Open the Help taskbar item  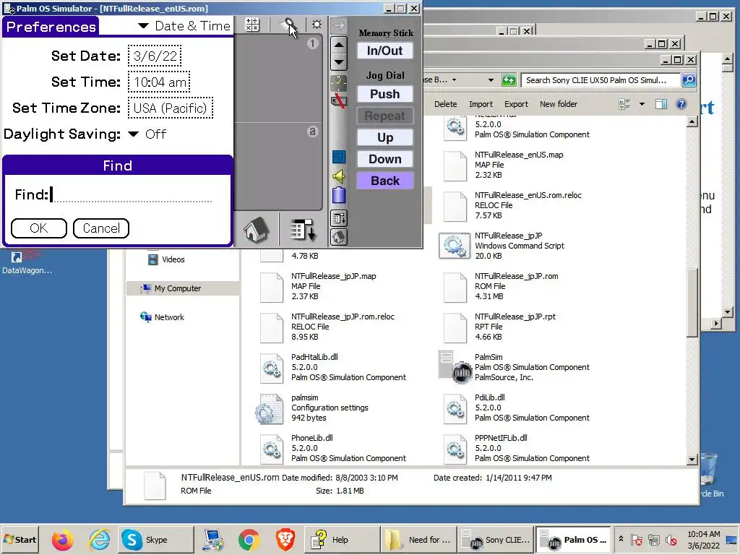point(342,539)
